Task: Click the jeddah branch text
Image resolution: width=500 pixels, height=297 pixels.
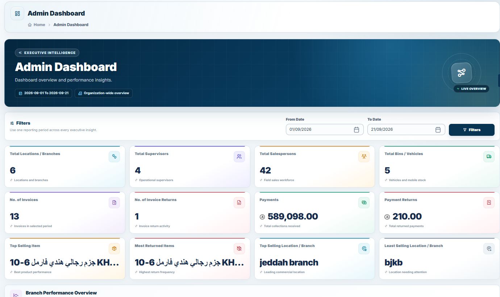Action: (x=289, y=263)
